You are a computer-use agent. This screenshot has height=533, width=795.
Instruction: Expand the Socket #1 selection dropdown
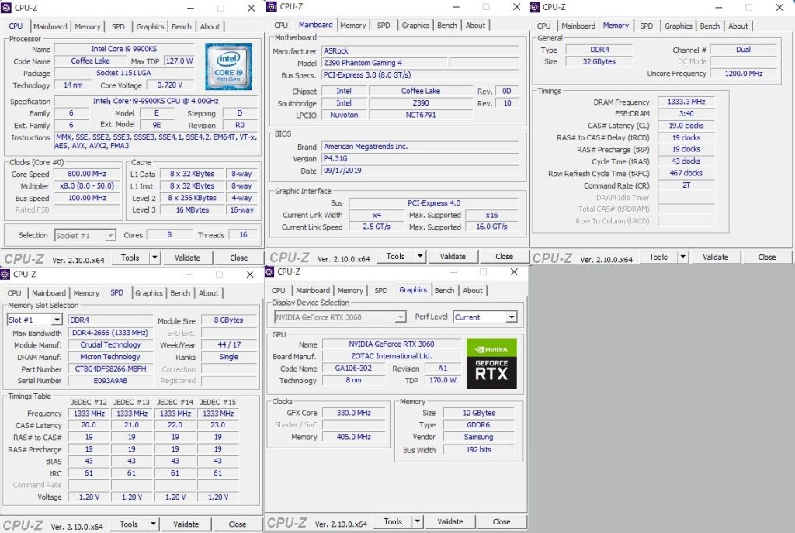click(x=110, y=236)
